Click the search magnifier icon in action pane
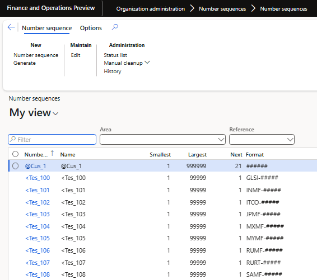Image resolution: width=317 pixels, height=280 pixels. tap(115, 27)
